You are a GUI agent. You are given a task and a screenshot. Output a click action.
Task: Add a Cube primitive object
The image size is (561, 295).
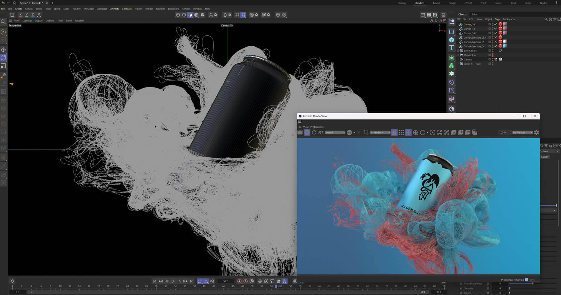pos(452,40)
